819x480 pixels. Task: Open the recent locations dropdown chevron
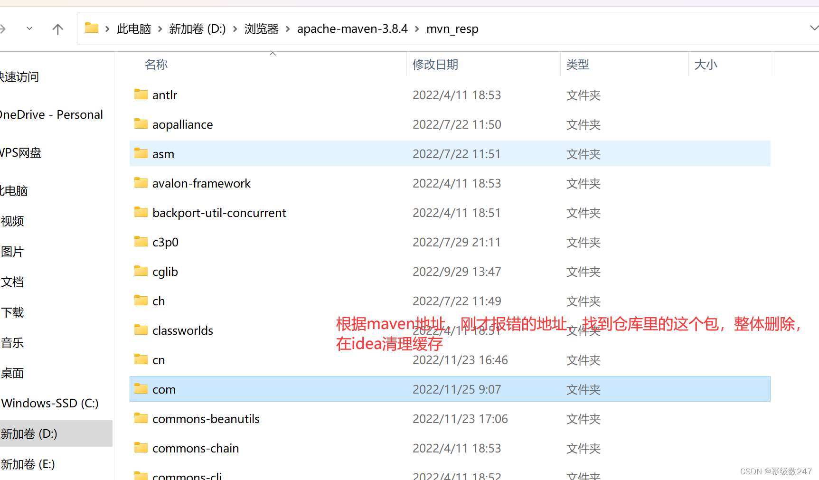(x=29, y=28)
